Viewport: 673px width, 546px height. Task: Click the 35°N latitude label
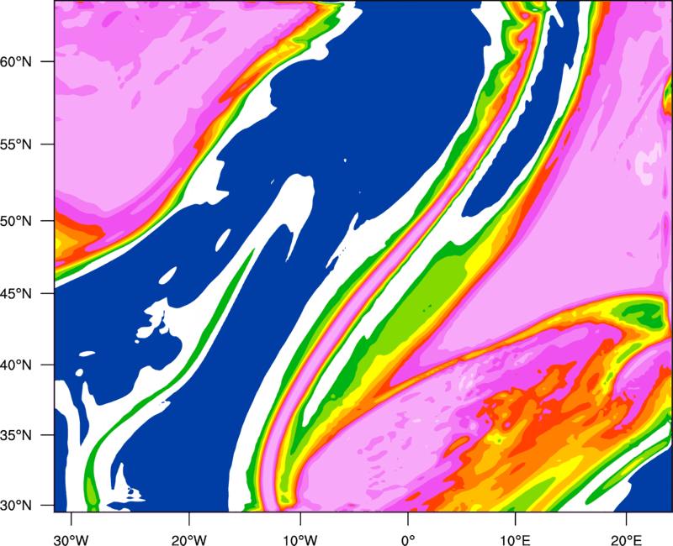(x=16, y=435)
